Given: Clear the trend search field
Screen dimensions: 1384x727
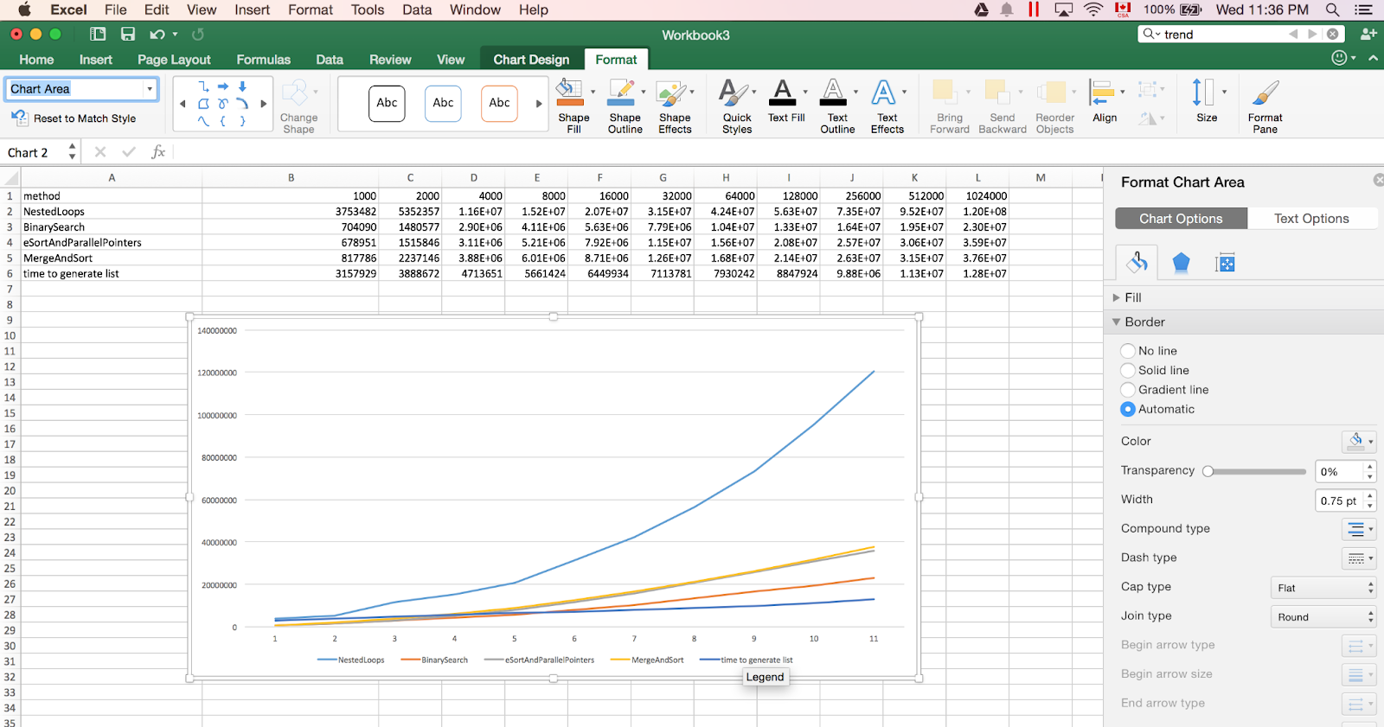Looking at the screenshot, I should tap(1333, 34).
